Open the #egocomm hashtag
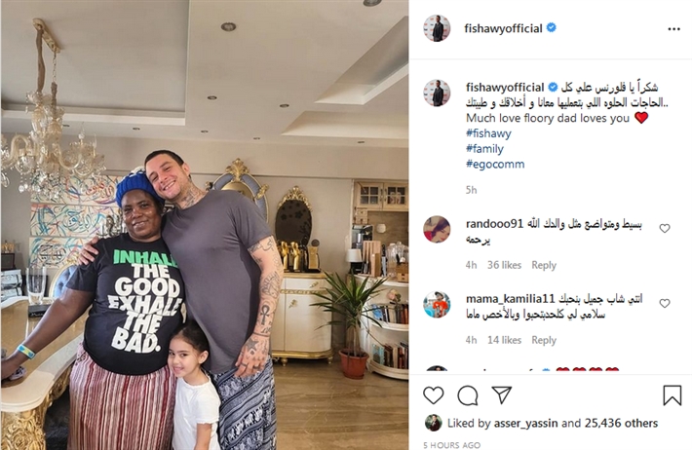 (495, 164)
